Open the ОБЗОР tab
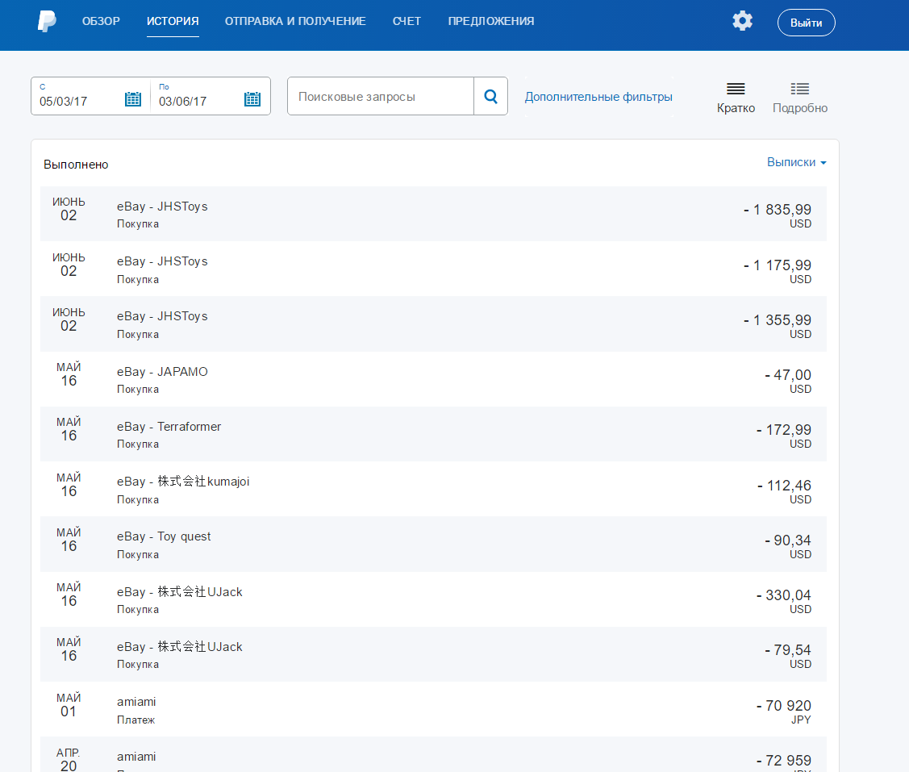Screen dimensions: 909x772 point(101,22)
